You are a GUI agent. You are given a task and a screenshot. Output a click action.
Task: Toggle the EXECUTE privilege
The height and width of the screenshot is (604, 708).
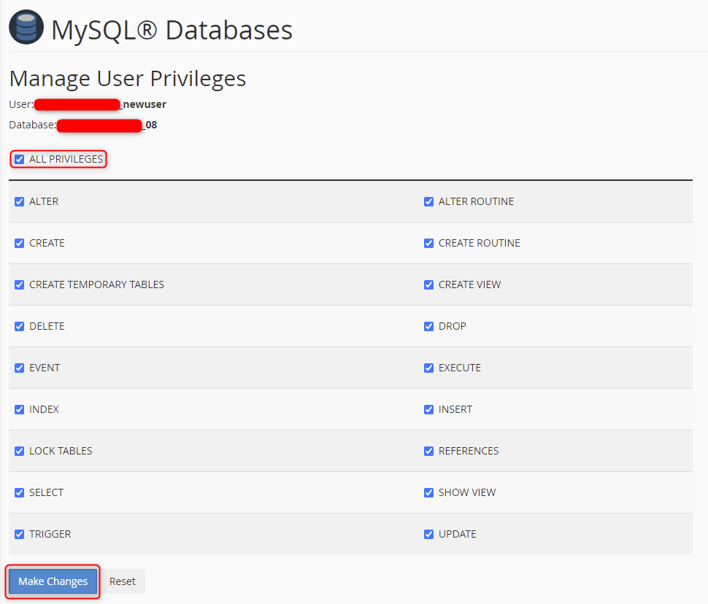point(428,368)
